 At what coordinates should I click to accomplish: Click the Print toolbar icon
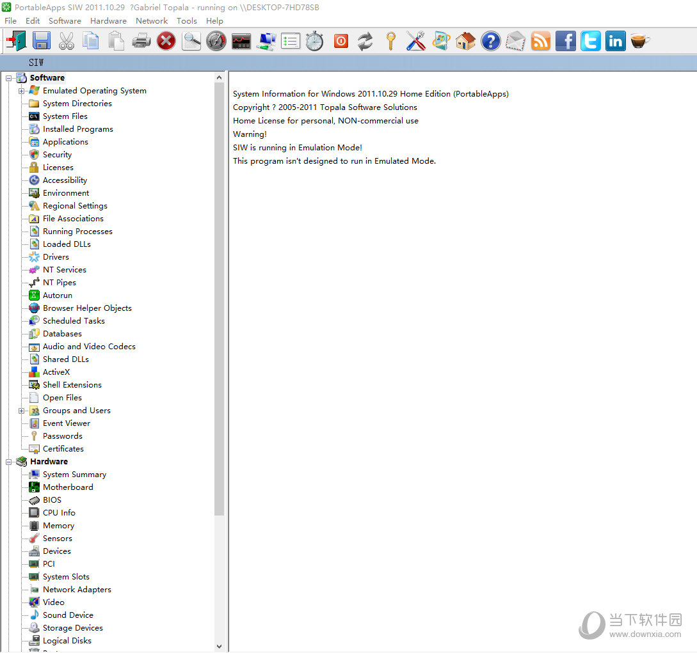click(x=141, y=42)
